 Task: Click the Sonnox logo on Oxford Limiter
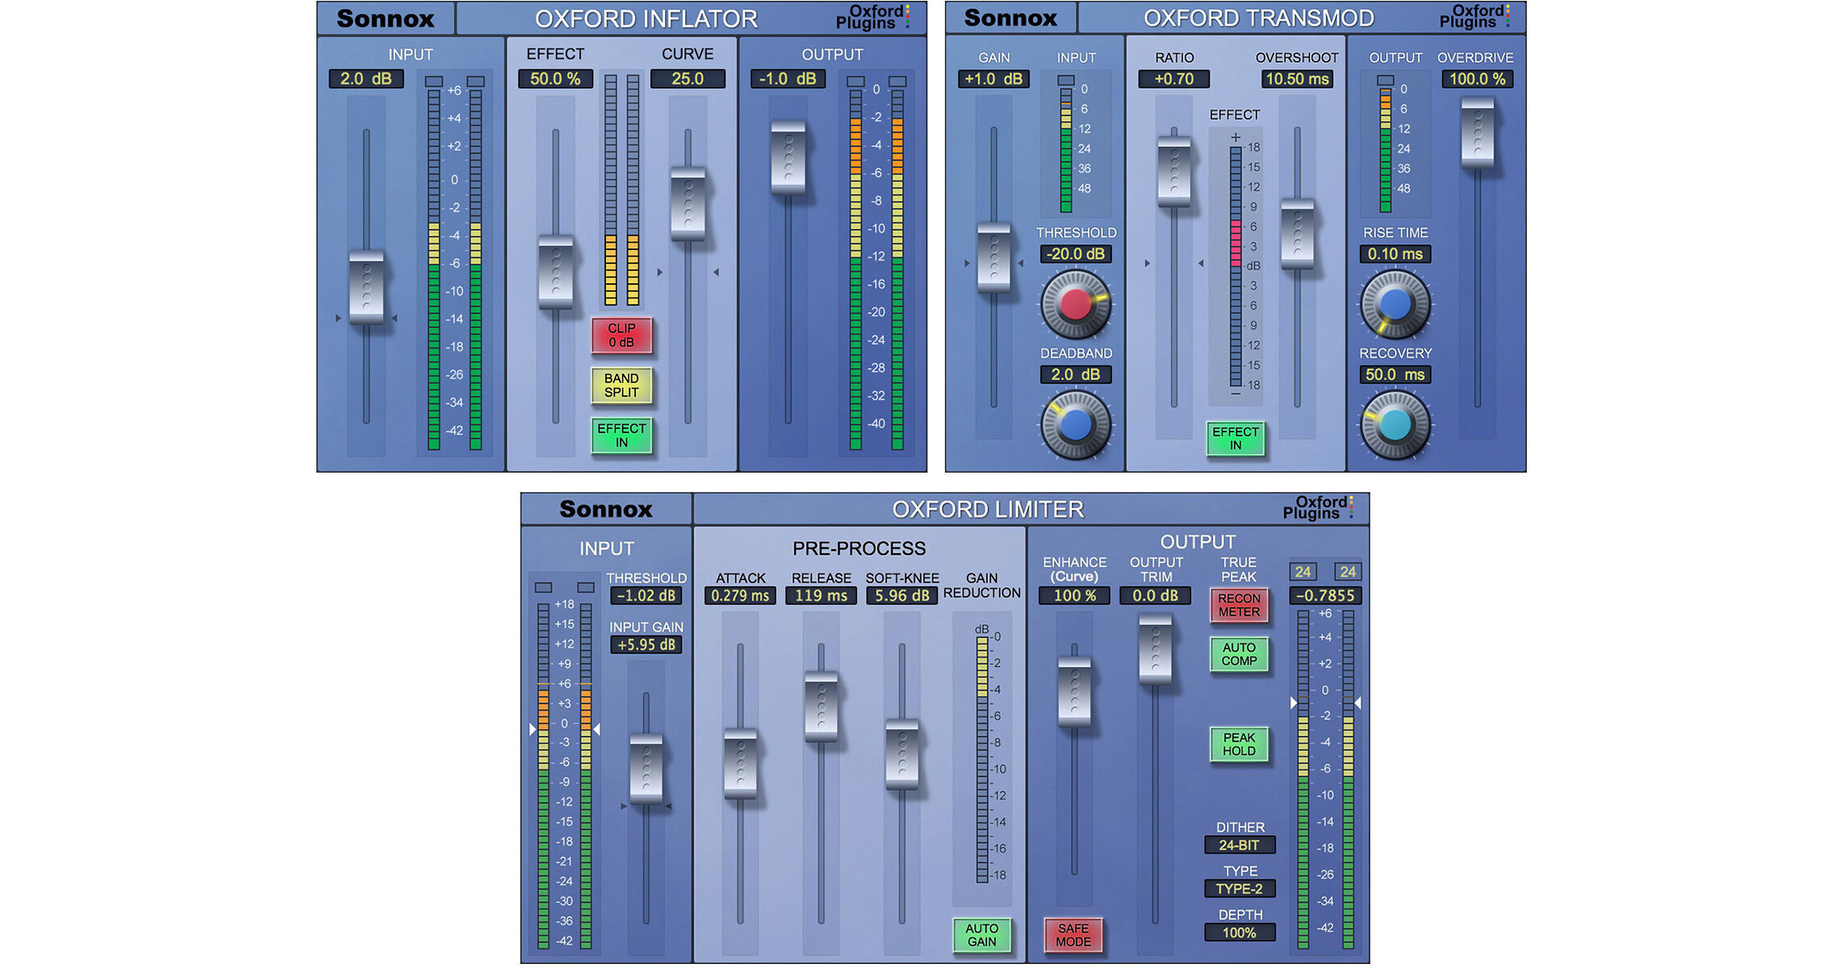606,509
